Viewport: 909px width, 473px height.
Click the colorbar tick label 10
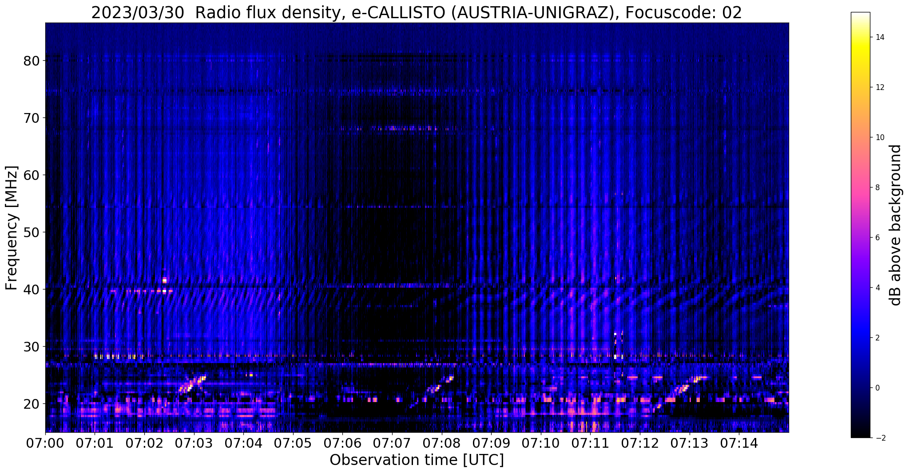879,137
